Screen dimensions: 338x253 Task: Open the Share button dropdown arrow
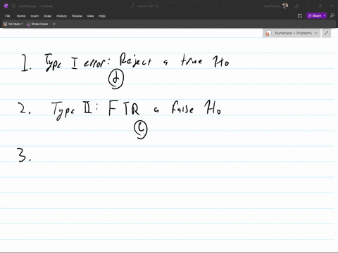click(x=325, y=15)
